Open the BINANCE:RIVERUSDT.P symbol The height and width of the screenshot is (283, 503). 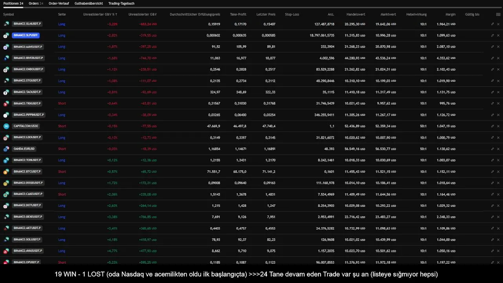[x=28, y=58]
